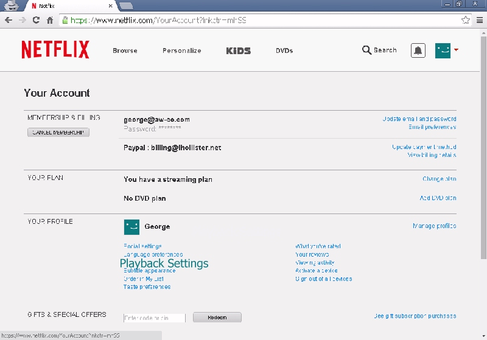Minimize the browser window
487x340 pixels.
pos(447,4)
